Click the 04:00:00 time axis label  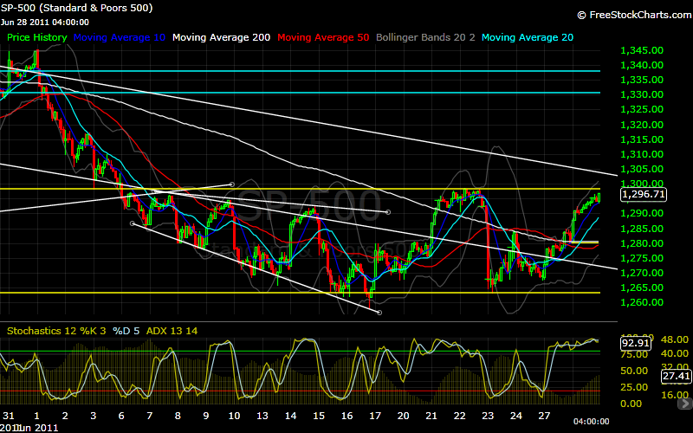tap(592, 422)
